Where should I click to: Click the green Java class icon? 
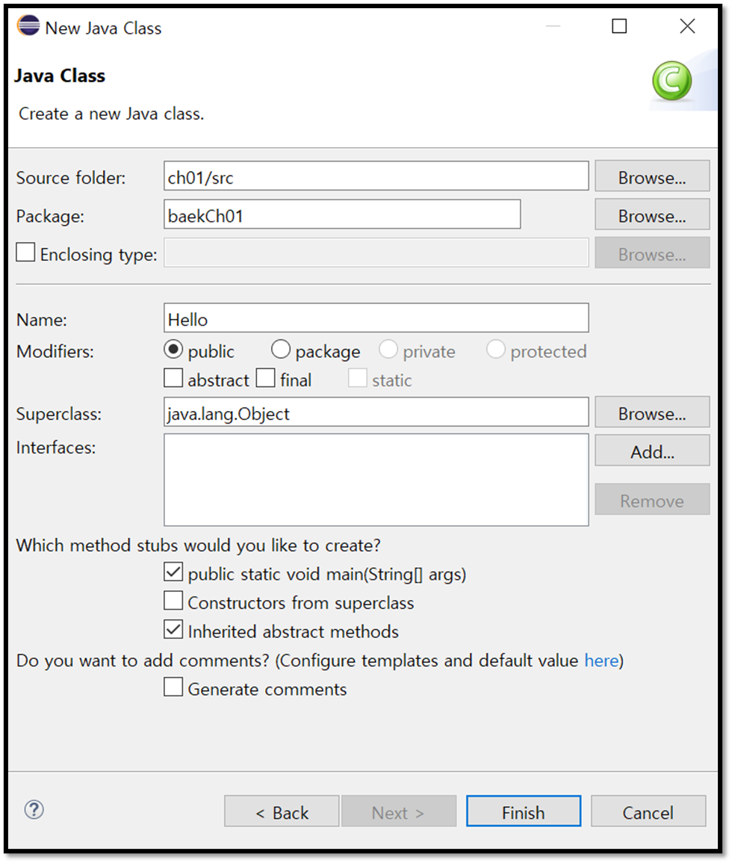tap(671, 81)
